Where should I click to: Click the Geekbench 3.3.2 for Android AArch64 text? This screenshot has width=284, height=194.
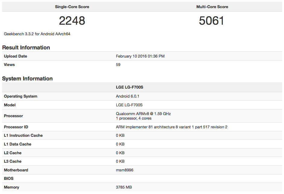pos(37,34)
